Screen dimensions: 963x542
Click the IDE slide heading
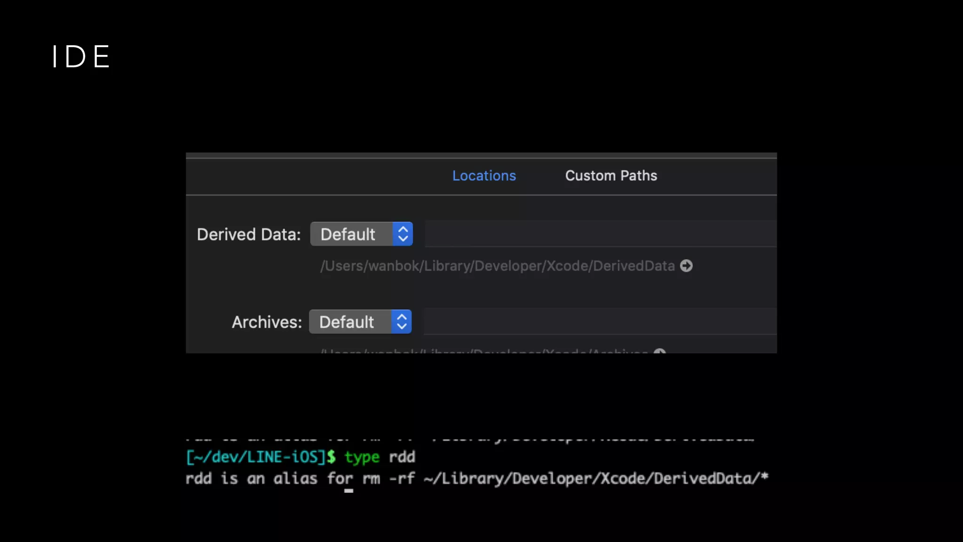(x=81, y=57)
